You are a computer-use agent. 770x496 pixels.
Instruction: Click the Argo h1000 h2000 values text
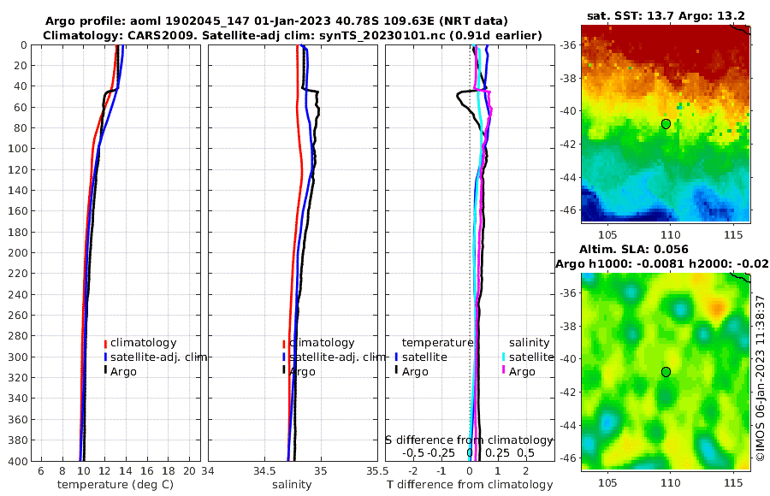[x=662, y=263]
